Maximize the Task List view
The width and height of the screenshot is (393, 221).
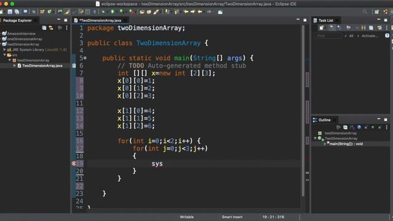click(x=386, y=20)
